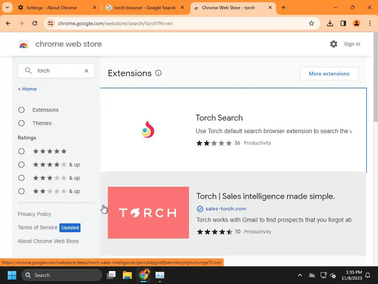Open the Torch Search extension title
Screen dimensions: 378x284
coord(219,118)
